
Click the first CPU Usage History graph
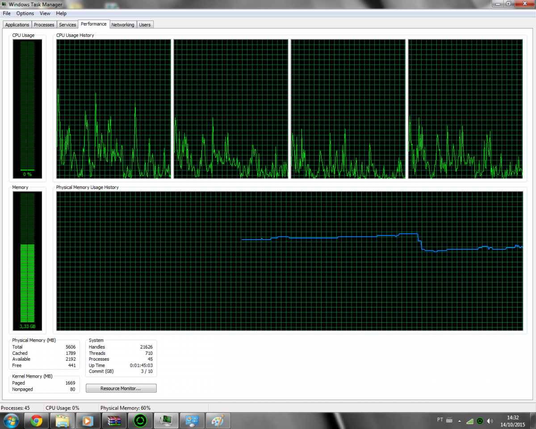tap(113, 109)
